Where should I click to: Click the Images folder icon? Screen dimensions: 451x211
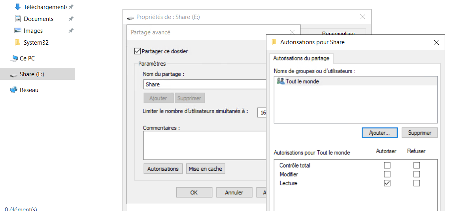[17, 30]
